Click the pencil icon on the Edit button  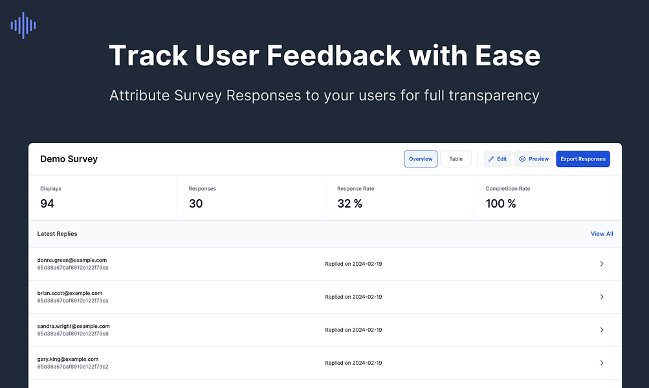coord(491,159)
